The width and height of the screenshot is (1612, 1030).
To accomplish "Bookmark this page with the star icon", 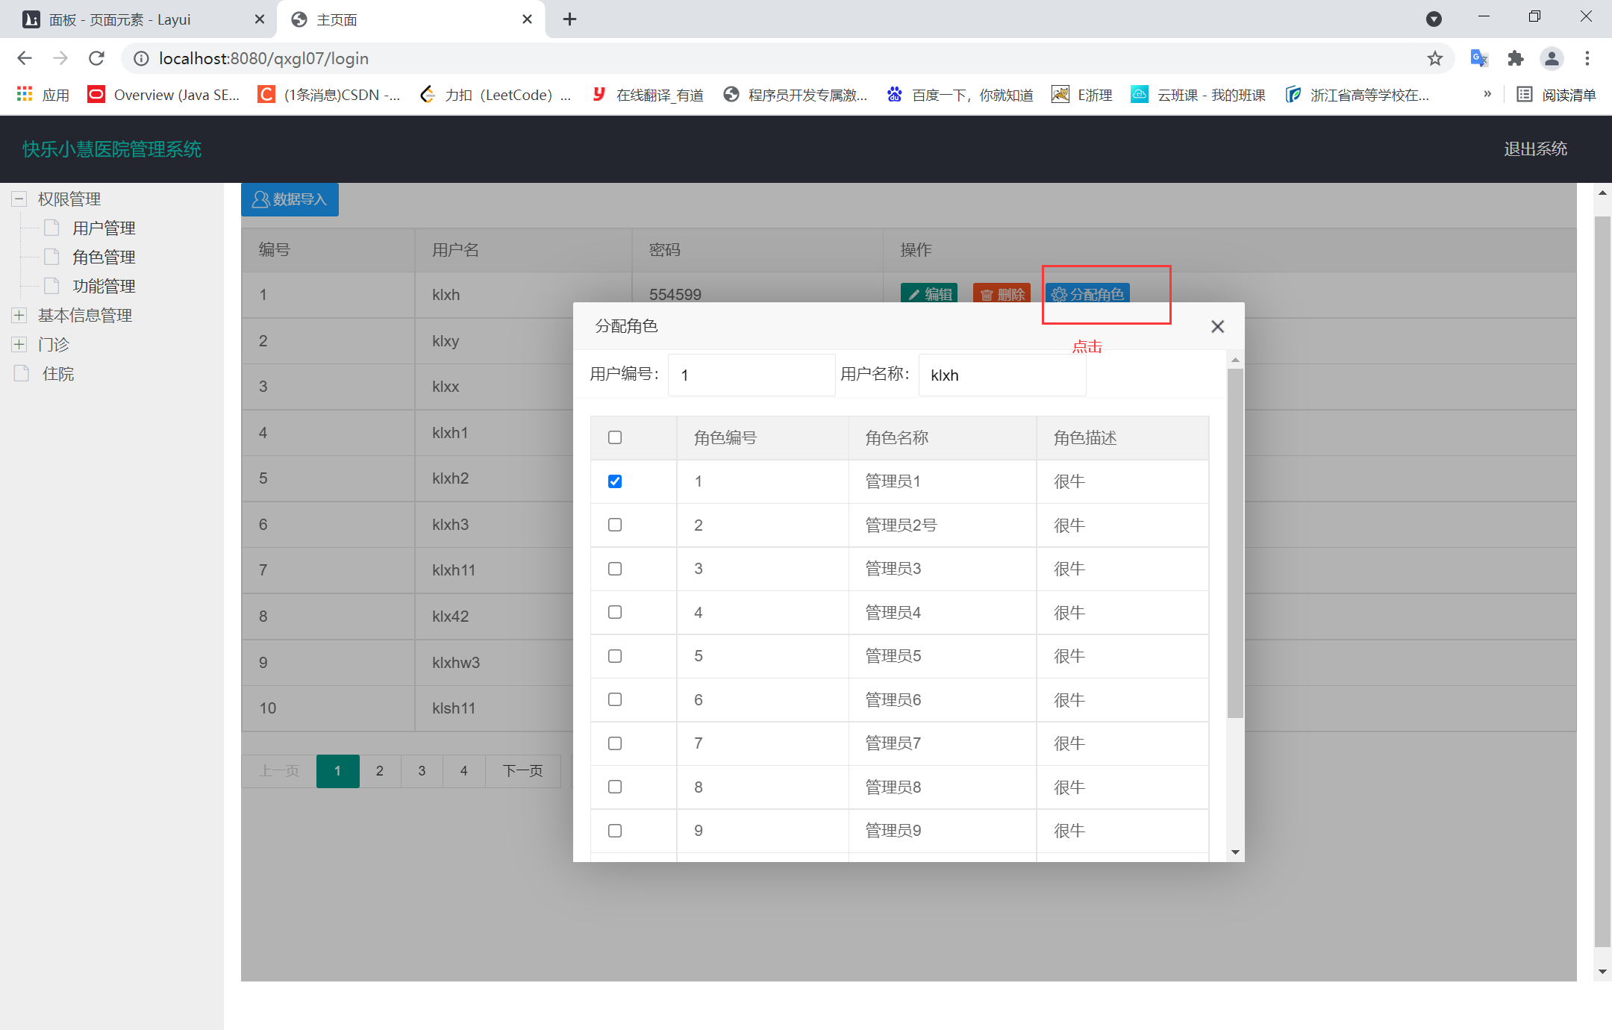I will coord(1434,58).
